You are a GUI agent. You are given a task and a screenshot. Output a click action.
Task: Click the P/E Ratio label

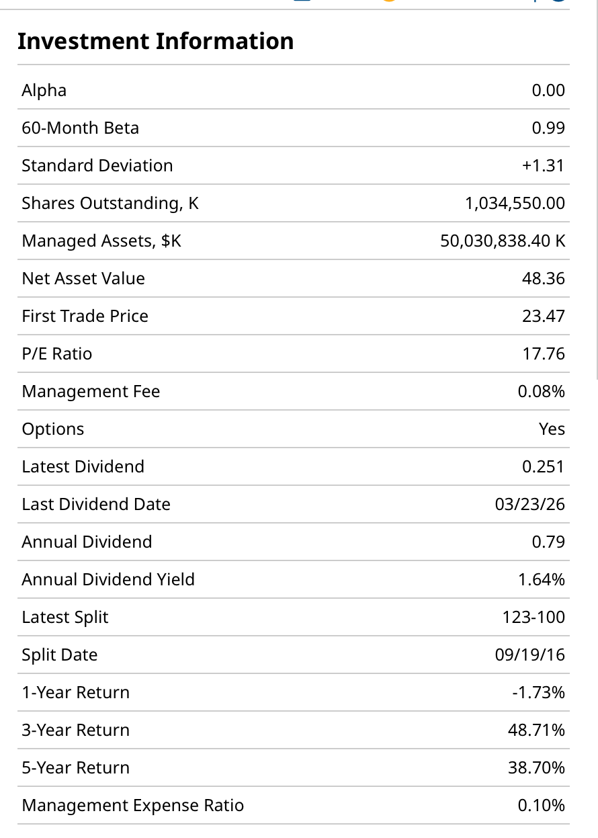pos(57,353)
